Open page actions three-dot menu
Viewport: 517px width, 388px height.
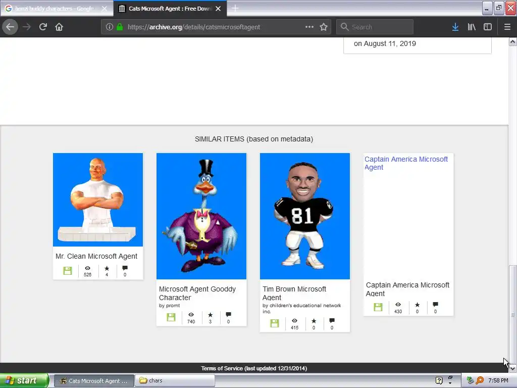pos(309,27)
